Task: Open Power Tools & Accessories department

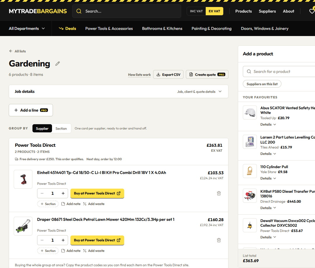Action: [109, 29]
